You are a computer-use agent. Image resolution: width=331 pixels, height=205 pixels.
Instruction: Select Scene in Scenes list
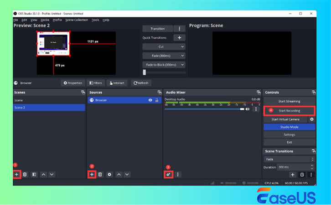pyautogui.click(x=49, y=100)
